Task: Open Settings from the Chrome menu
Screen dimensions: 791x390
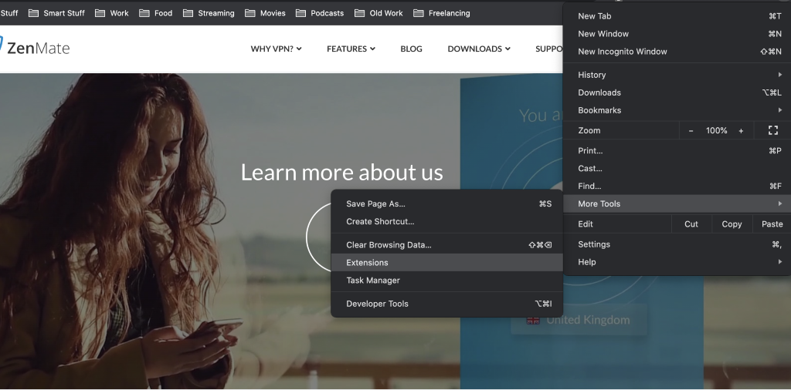Action: pos(677,244)
